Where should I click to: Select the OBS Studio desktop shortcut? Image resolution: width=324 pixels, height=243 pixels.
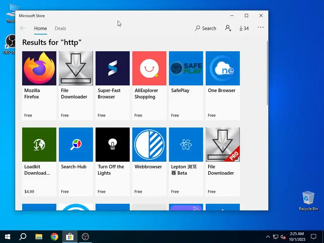coord(9,44)
